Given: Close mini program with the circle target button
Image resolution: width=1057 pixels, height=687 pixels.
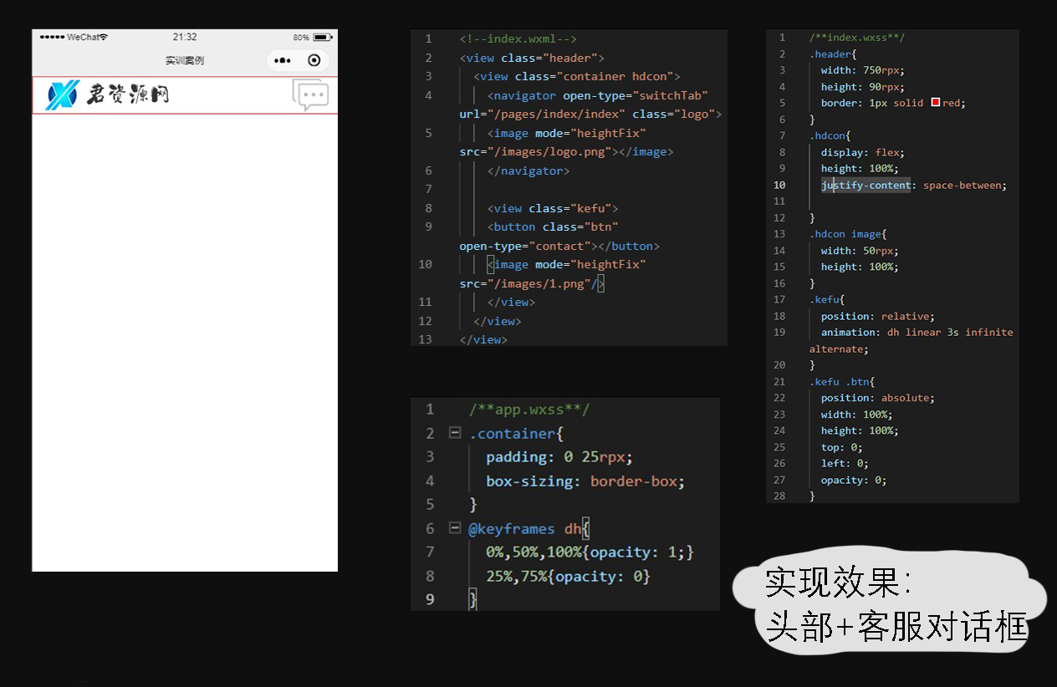Looking at the screenshot, I should (x=314, y=60).
